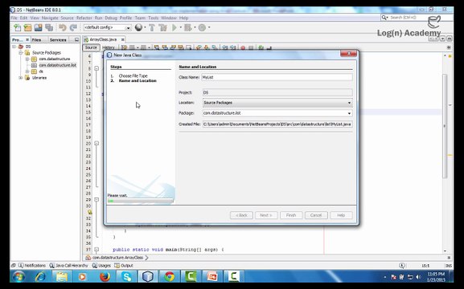
Task: Click the Please wait progress bar
Action: point(140,201)
